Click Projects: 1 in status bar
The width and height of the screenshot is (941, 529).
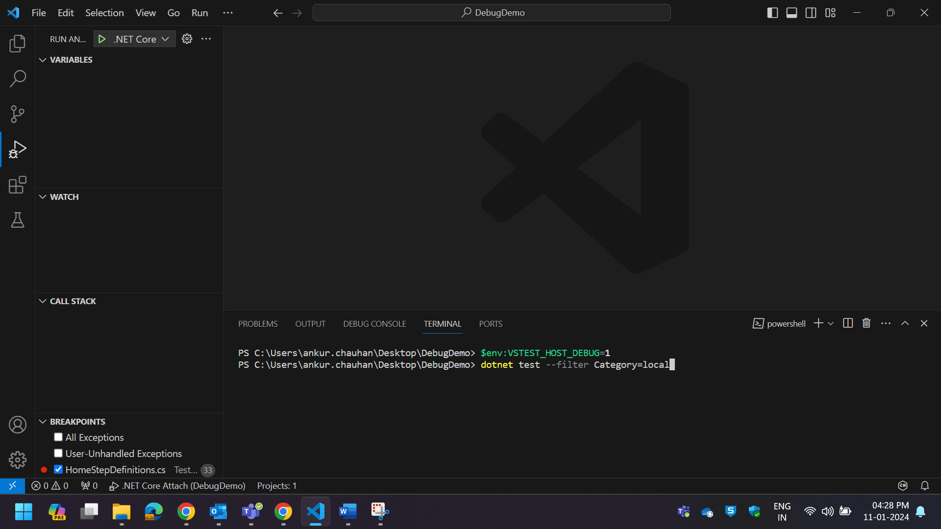[277, 486]
